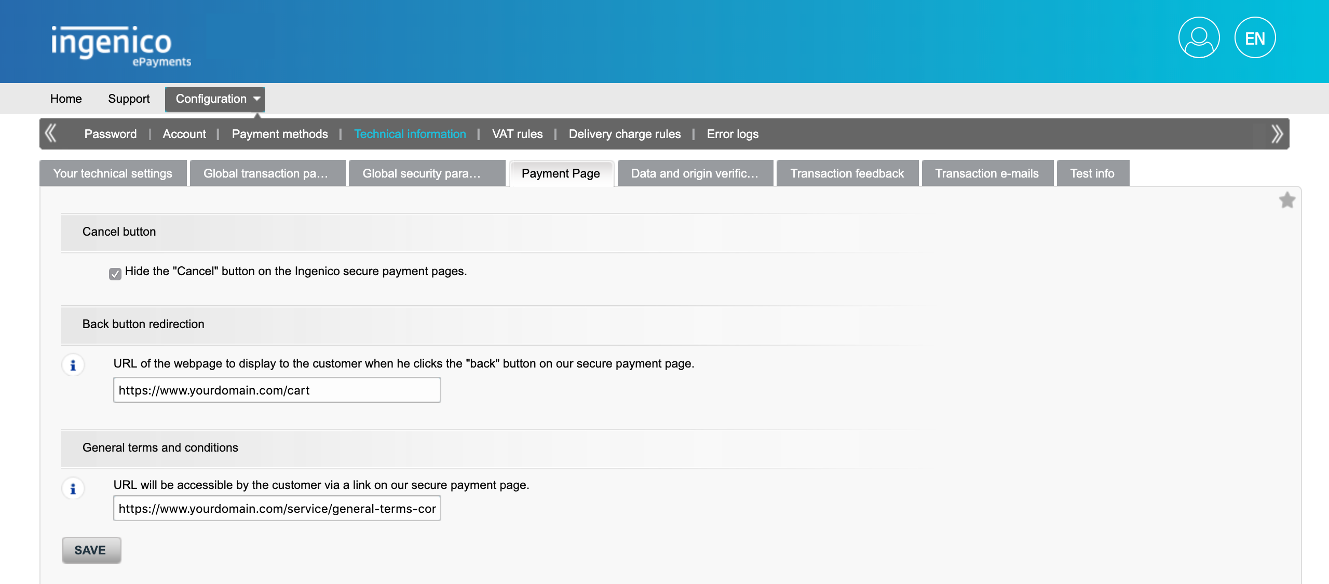Switch to the Test info tab
Viewport: 1329px width, 584px height.
pos(1092,173)
